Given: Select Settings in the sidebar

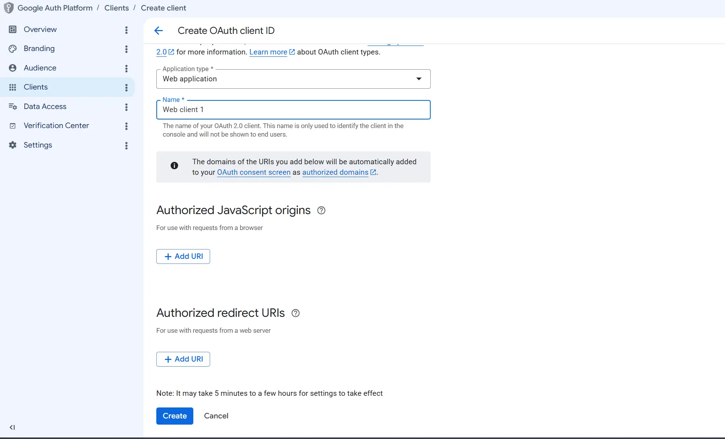Looking at the screenshot, I should coord(38,145).
